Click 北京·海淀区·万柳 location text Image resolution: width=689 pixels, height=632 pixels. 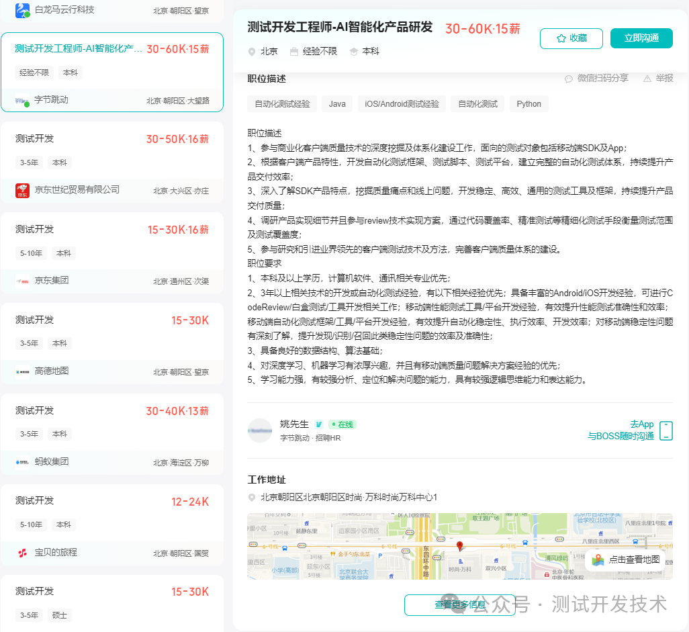pos(181,462)
